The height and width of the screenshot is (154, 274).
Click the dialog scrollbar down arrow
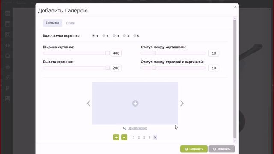(235, 141)
